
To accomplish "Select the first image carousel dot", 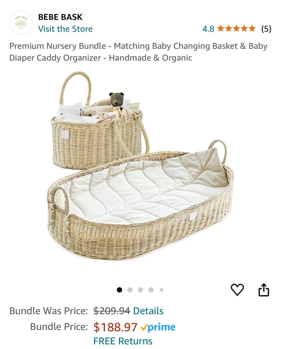I will pyautogui.click(x=119, y=290).
